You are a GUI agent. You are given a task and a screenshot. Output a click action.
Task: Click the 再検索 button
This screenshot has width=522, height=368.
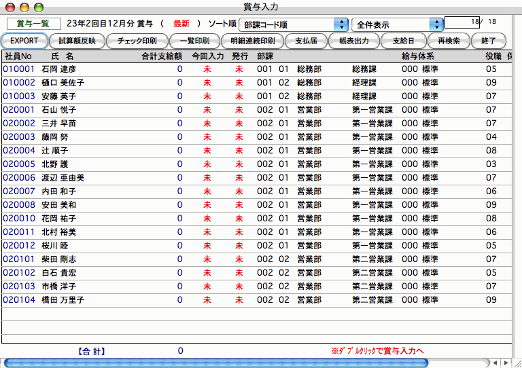pos(449,41)
